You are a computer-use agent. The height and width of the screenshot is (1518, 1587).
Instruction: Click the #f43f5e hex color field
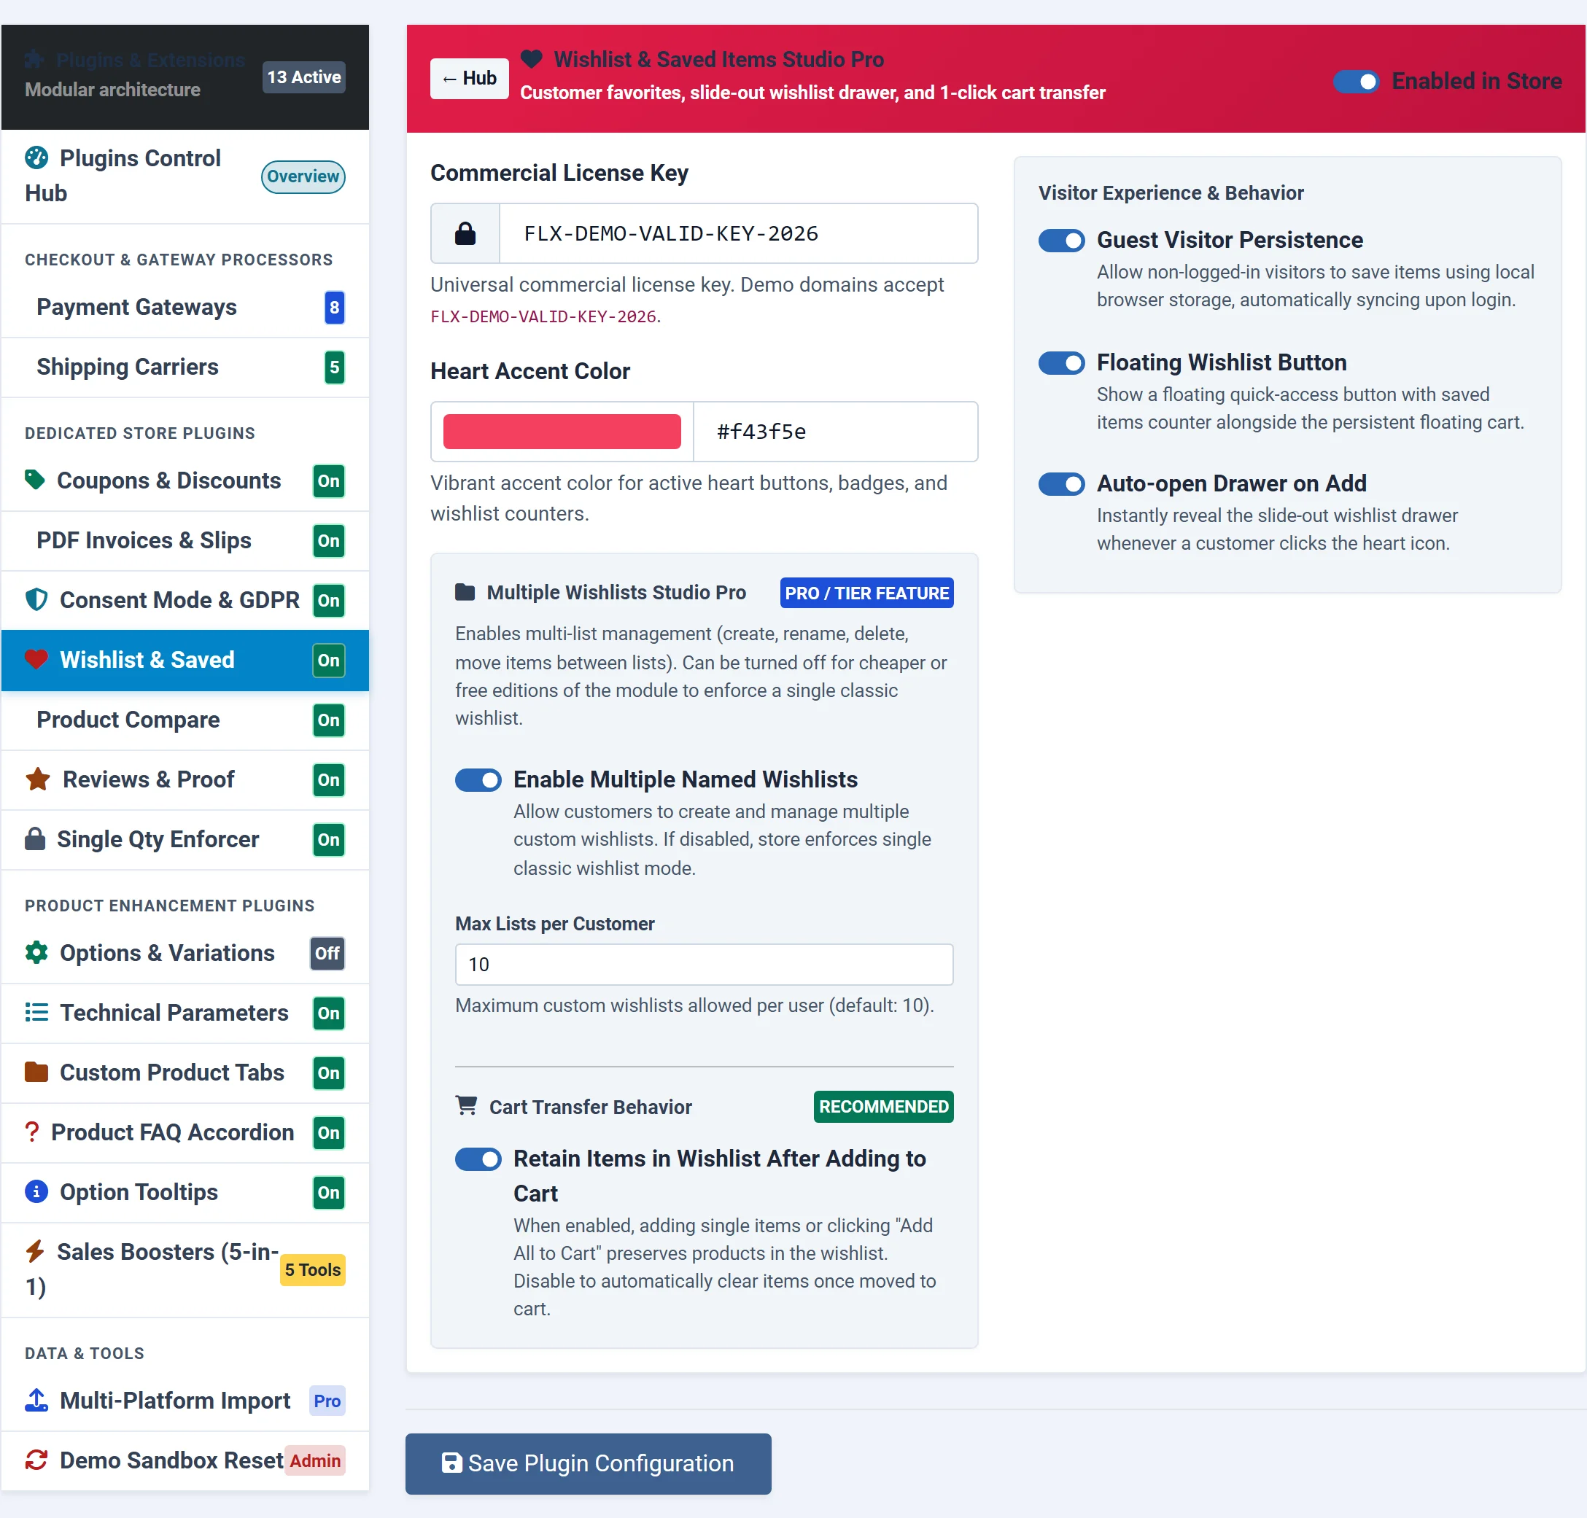tap(835, 432)
